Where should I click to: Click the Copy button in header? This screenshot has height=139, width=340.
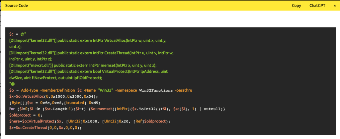click(x=296, y=6)
